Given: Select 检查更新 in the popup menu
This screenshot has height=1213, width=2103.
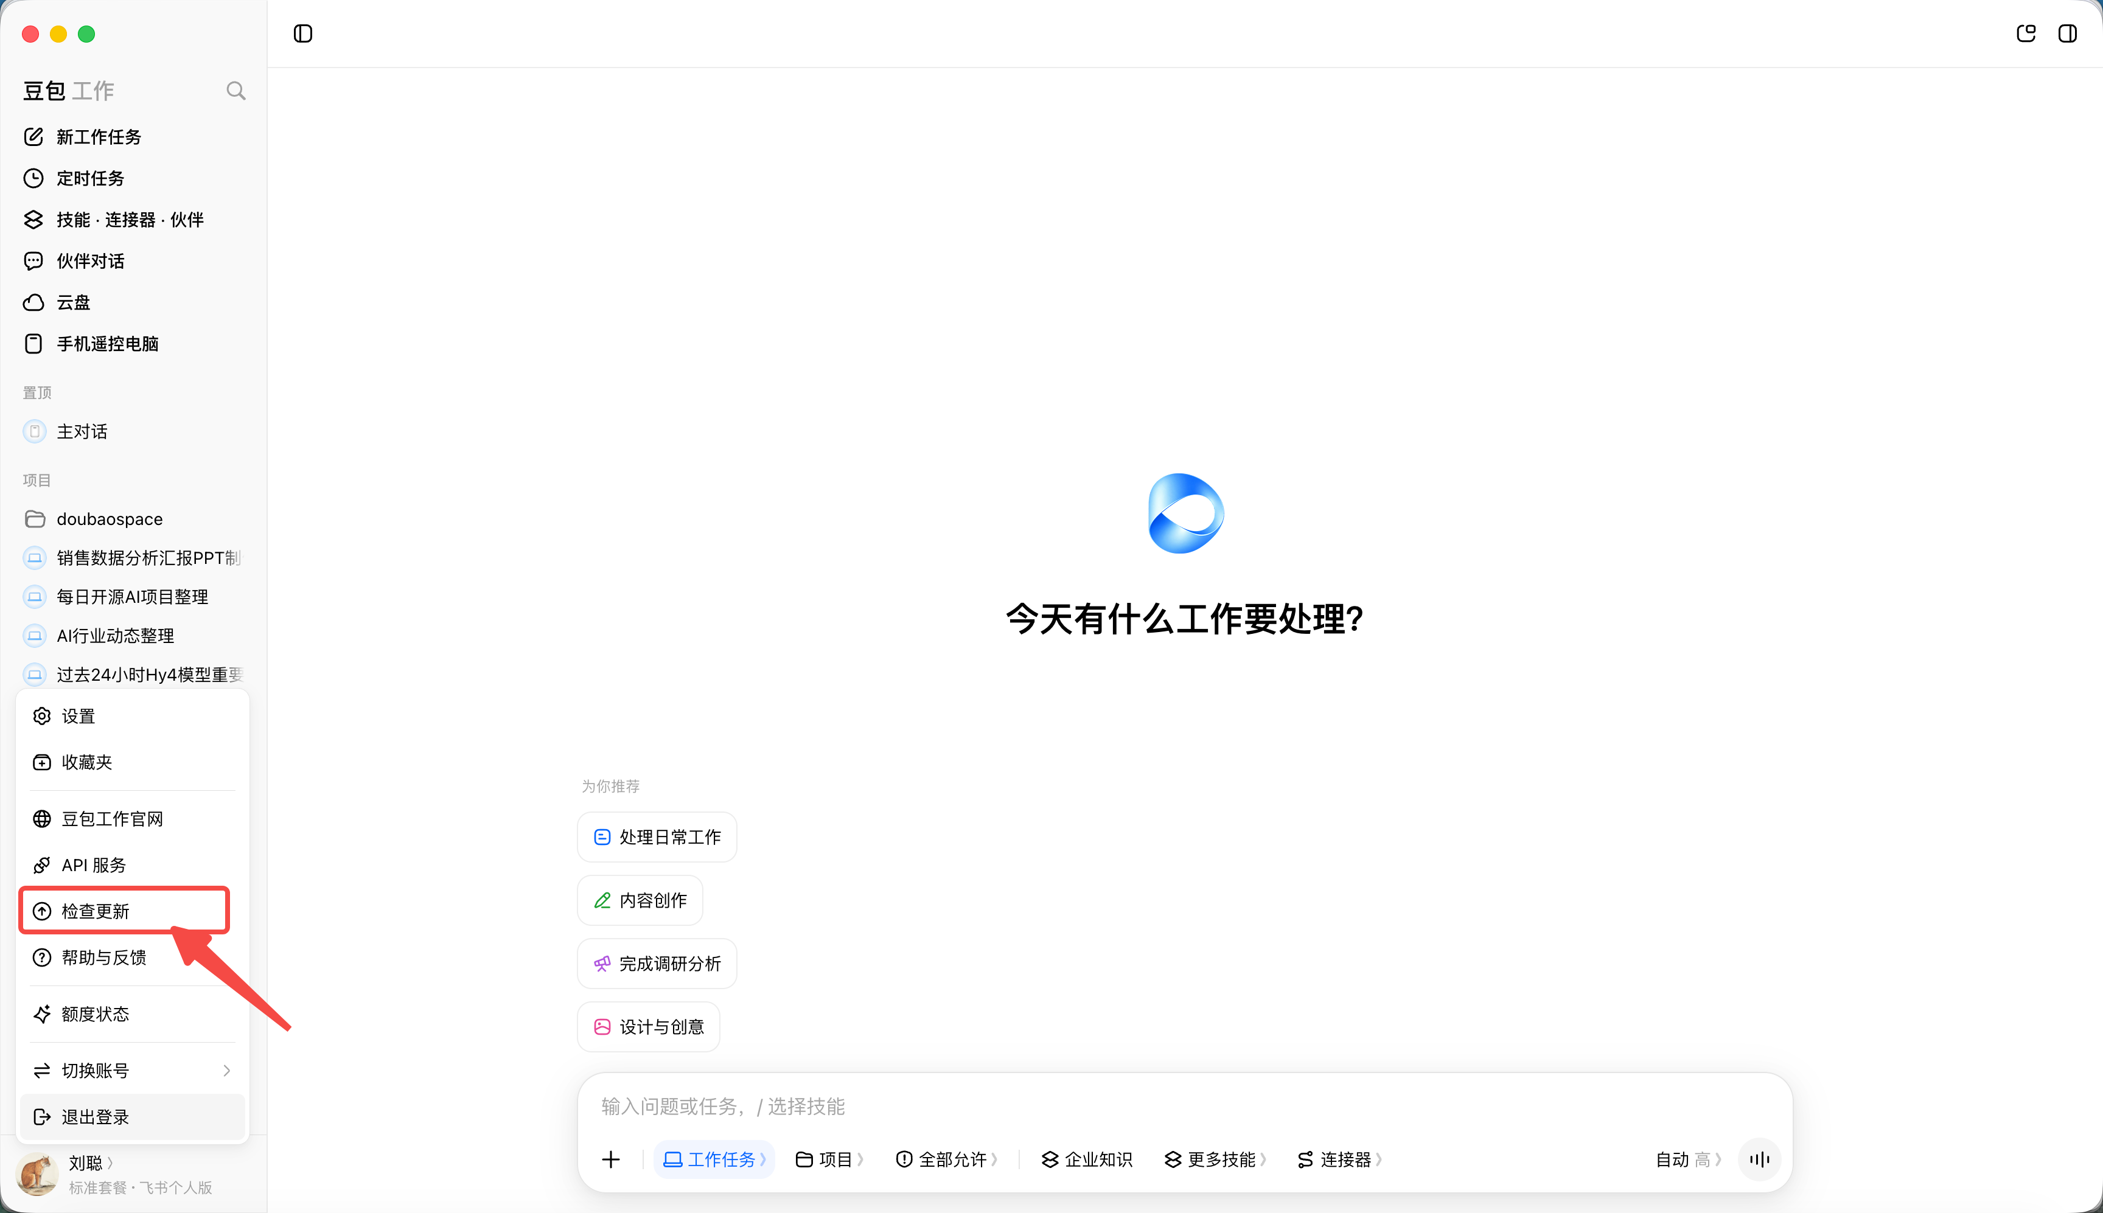Looking at the screenshot, I should 125,911.
